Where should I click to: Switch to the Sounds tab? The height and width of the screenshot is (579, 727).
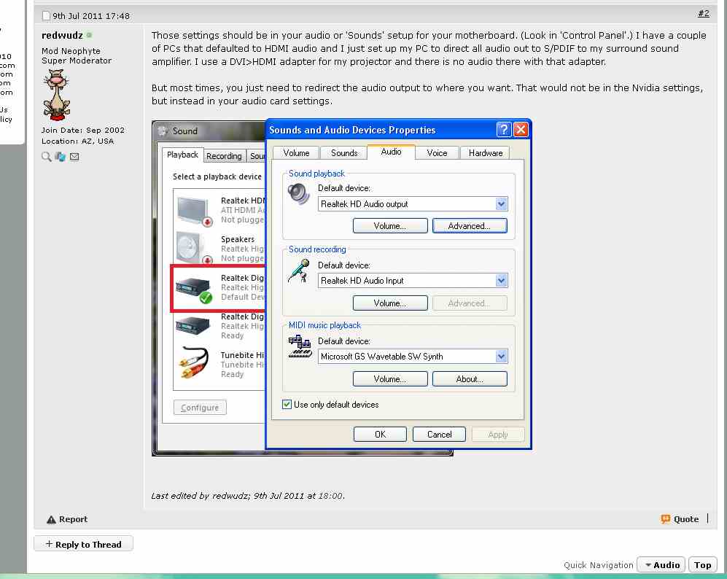click(344, 153)
